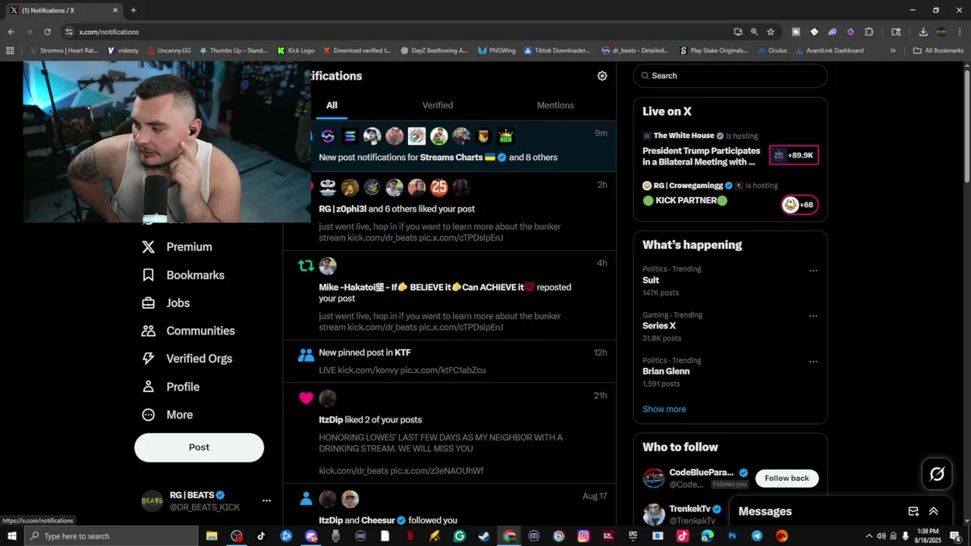Compose new message icon in Messages
Screen dimensions: 971x546
coord(913,512)
